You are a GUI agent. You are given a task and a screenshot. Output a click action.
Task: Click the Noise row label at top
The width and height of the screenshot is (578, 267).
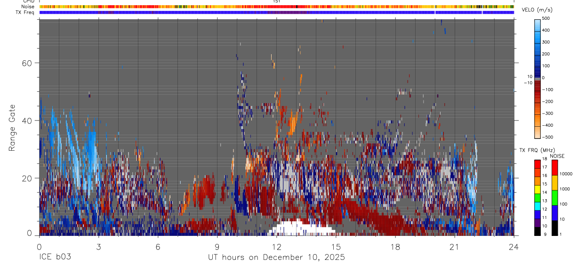point(28,7)
